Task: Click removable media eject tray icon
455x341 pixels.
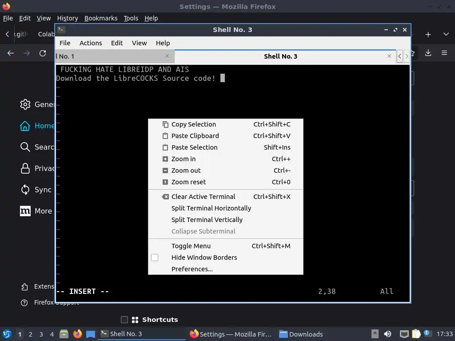Action: click(x=375, y=334)
